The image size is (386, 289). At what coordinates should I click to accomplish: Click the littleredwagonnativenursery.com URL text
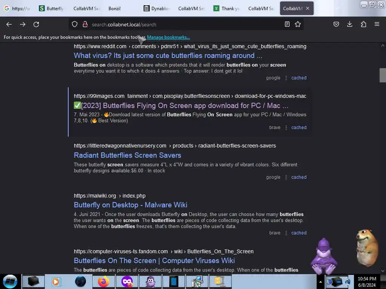coord(120,146)
